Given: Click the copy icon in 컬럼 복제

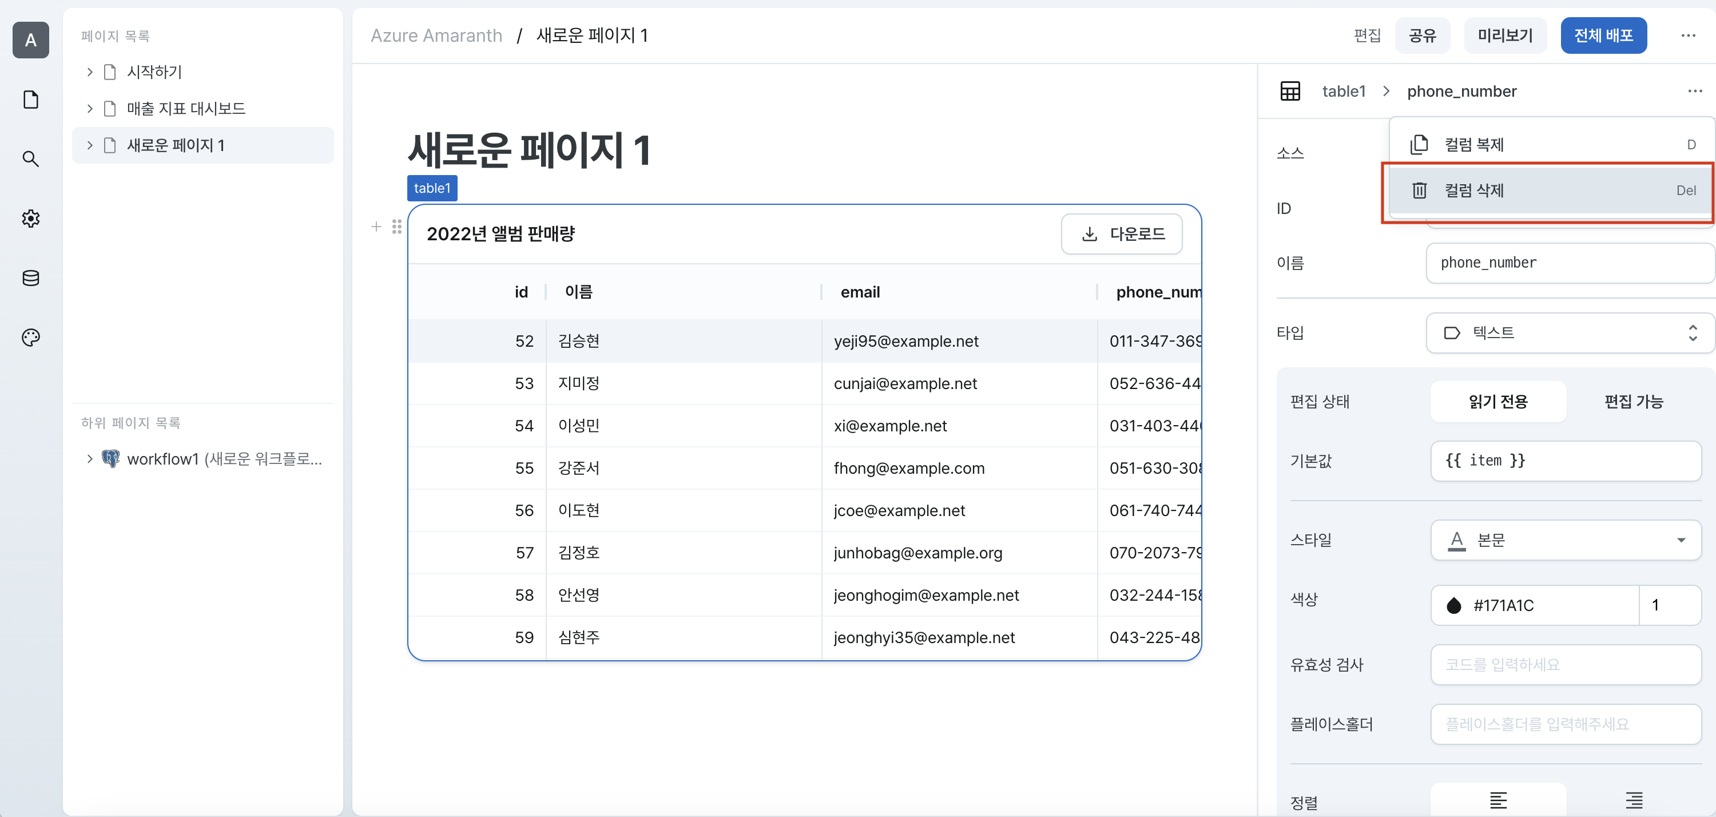Looking at the screenshot, I should point(1419,144).
